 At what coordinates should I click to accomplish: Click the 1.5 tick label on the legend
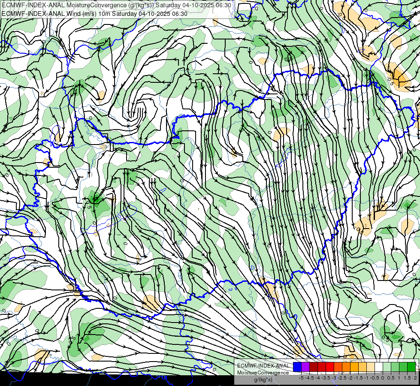point(407,378)
